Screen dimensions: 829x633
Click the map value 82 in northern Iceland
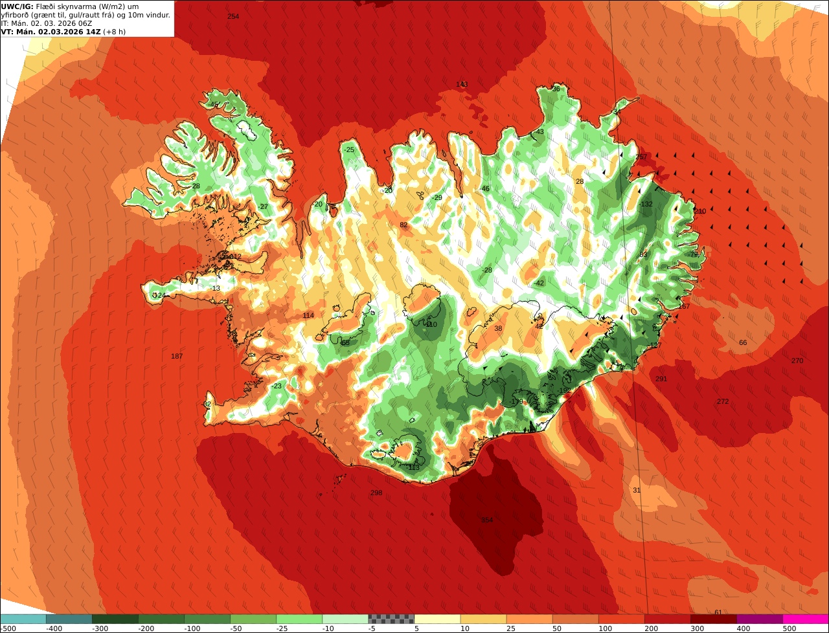tap(403, 225)
